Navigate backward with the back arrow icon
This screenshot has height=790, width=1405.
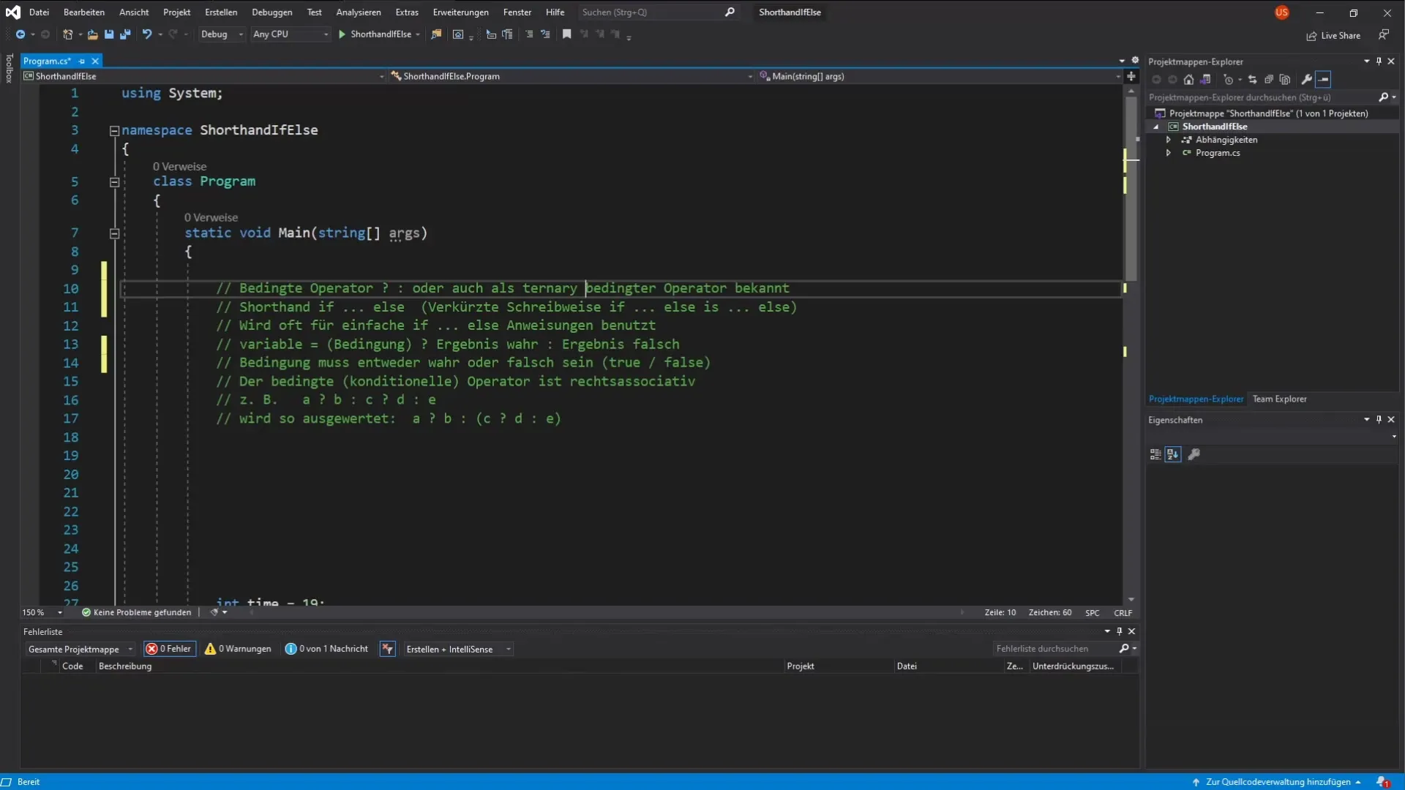point(20,34)
